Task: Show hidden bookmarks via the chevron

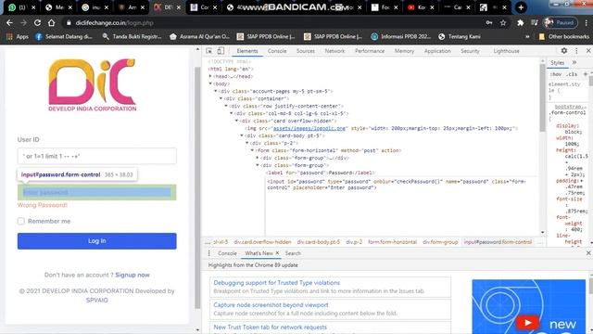Action: [x=527, y=37]
